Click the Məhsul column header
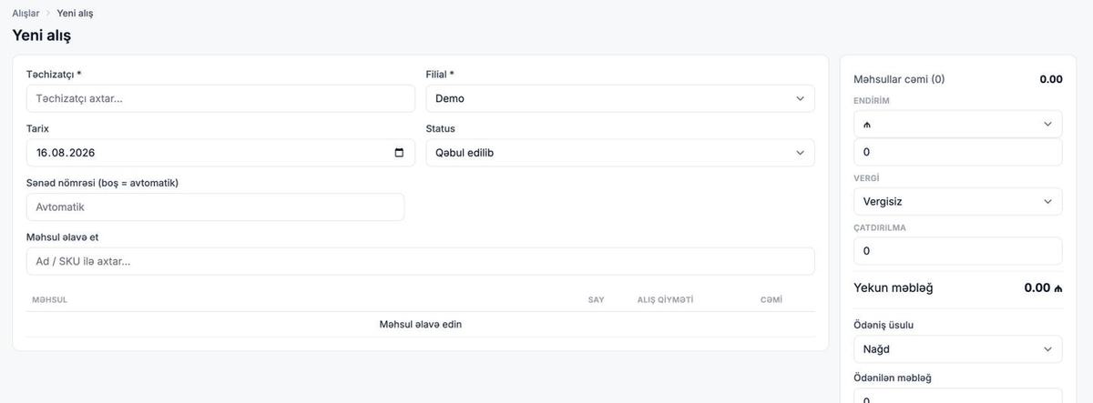The height and width of the screenshot is (403, 1093). coord(50,300)
